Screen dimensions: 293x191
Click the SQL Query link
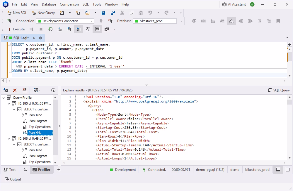pos(279,90)
